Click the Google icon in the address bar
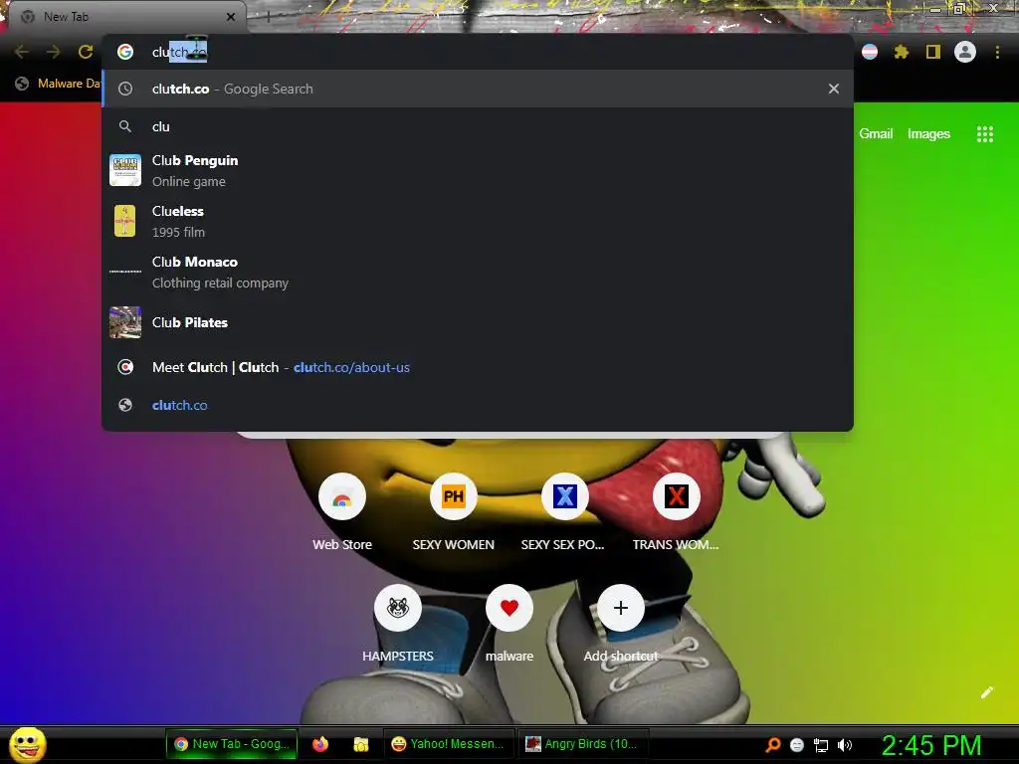1019x764 pixels. tap(125, 52)
